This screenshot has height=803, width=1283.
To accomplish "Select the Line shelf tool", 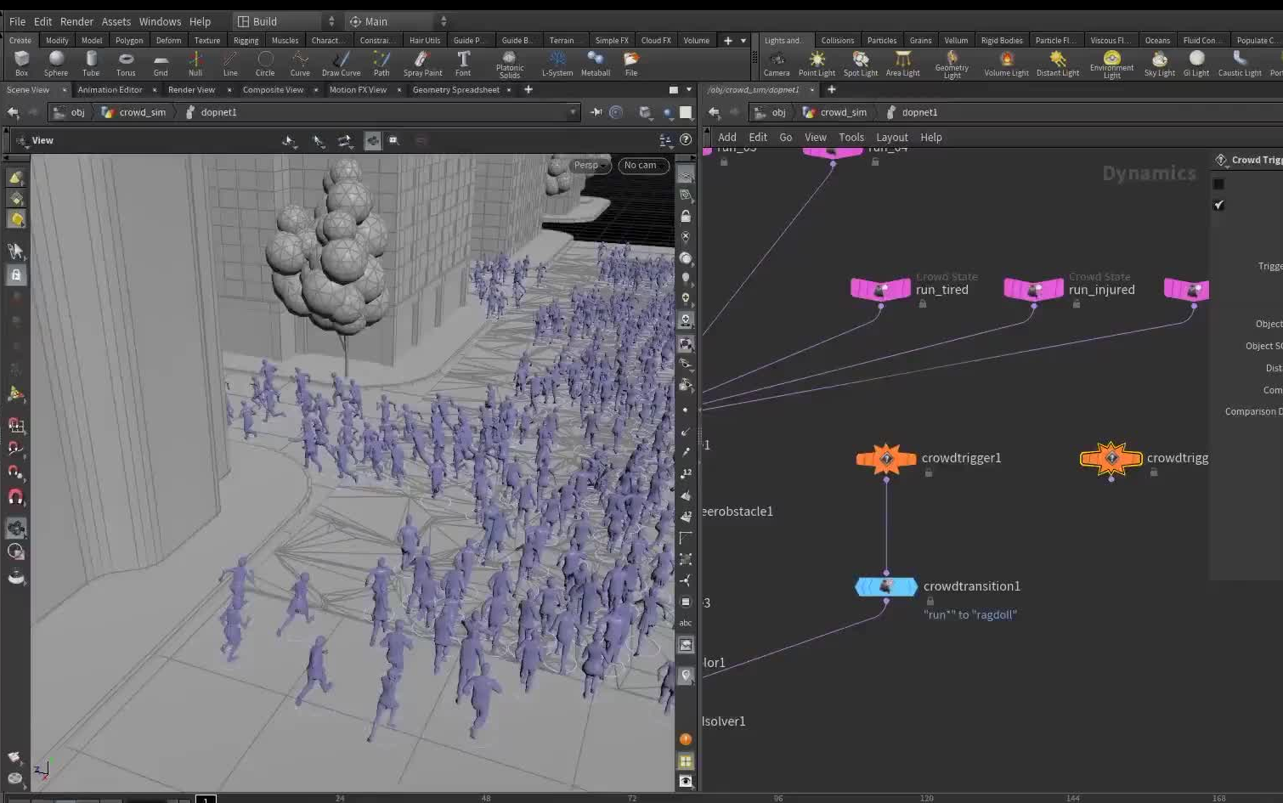I will 230,63.
